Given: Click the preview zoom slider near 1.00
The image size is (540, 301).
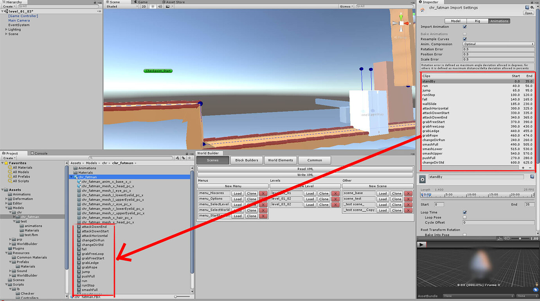Looking at the screenshot, I should pos(520,238).
